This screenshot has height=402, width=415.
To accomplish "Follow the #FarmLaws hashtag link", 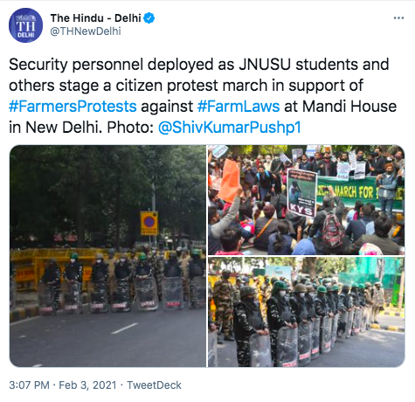I will point(239,107).
